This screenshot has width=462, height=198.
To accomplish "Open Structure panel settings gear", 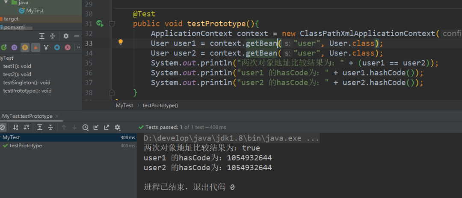I will (66, 36).
